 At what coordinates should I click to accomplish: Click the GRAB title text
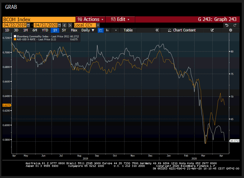(11, 7)
